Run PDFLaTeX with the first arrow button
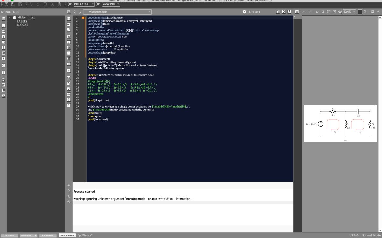382x238 pixels. point(70,4)
